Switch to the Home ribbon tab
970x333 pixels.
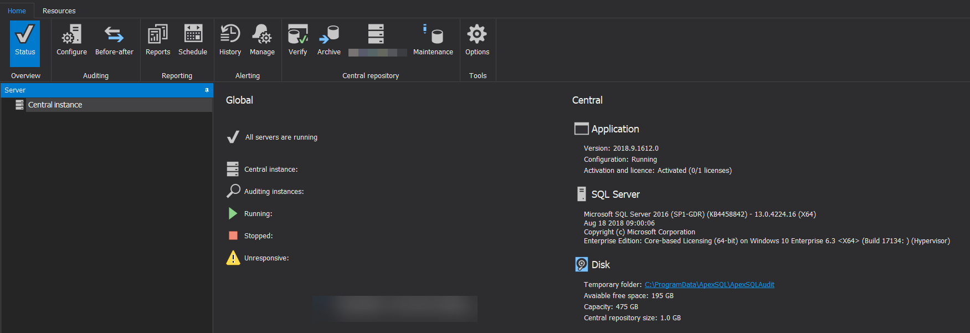(x=17, y=11)
